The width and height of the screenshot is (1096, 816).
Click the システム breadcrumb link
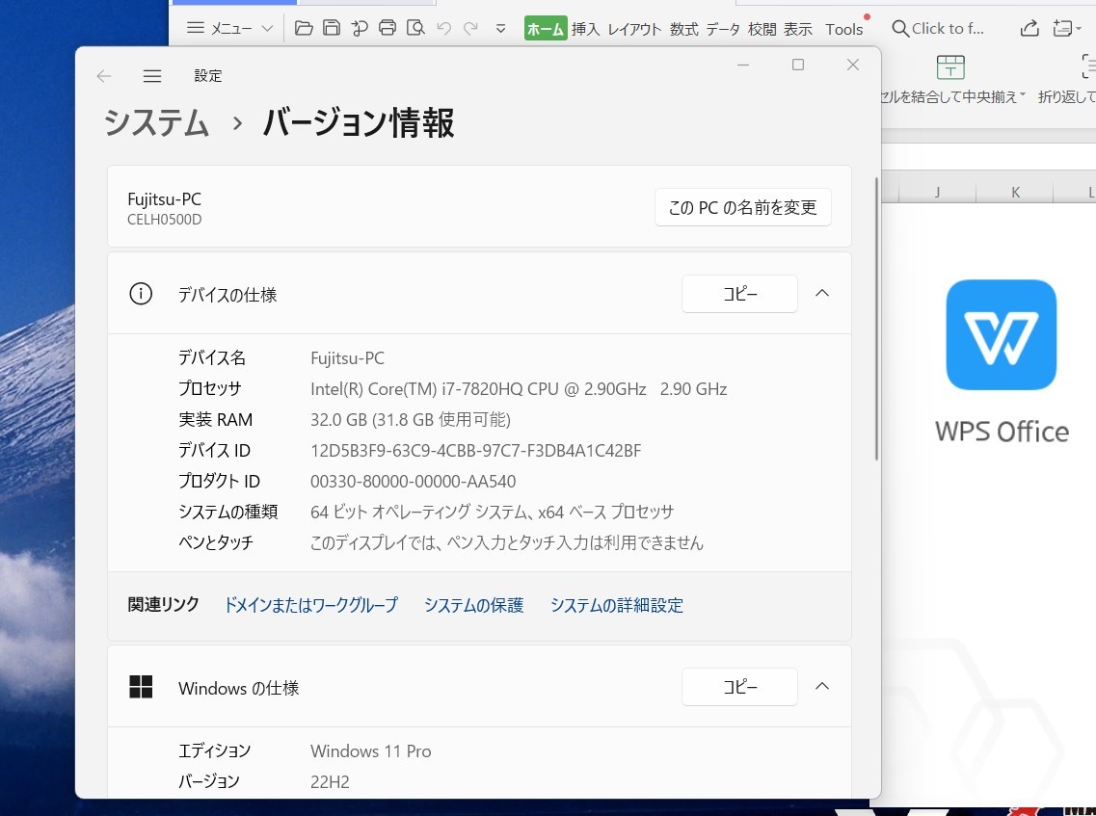click(156, 122)
